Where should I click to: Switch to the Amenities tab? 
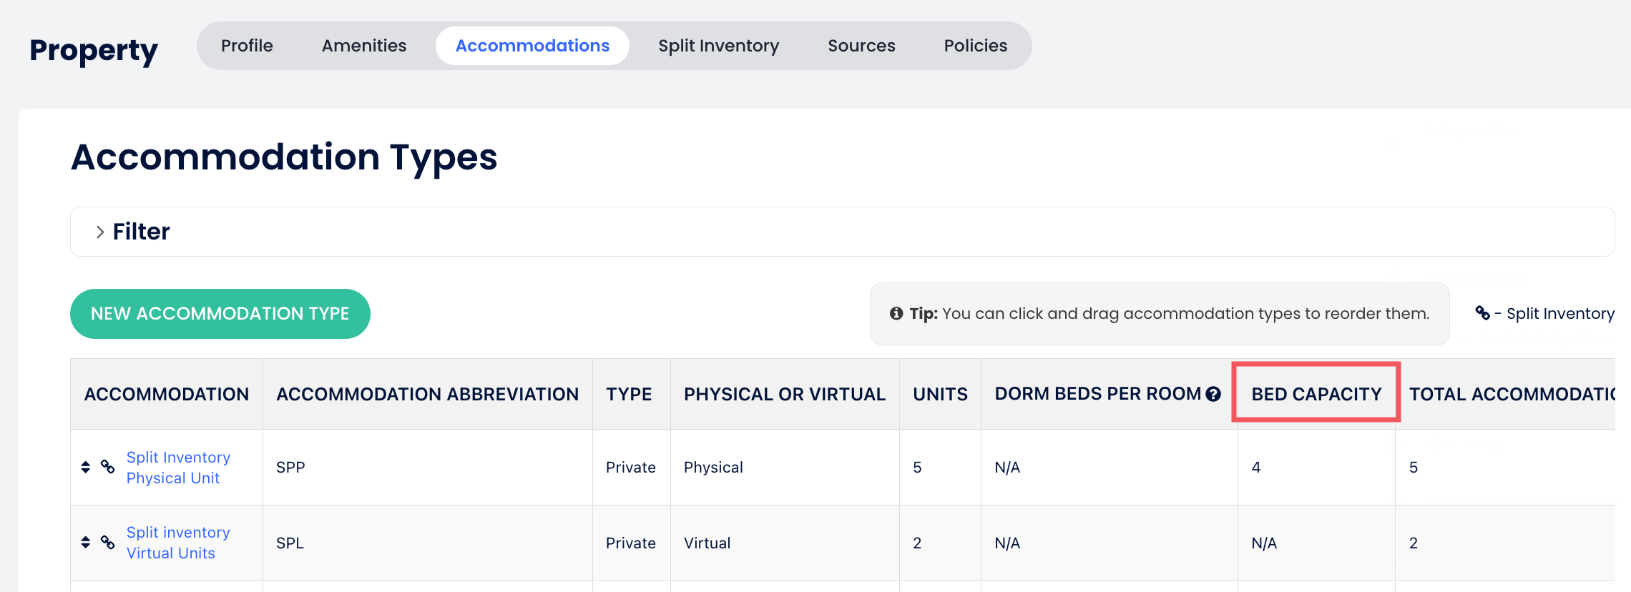click(363, 46)
